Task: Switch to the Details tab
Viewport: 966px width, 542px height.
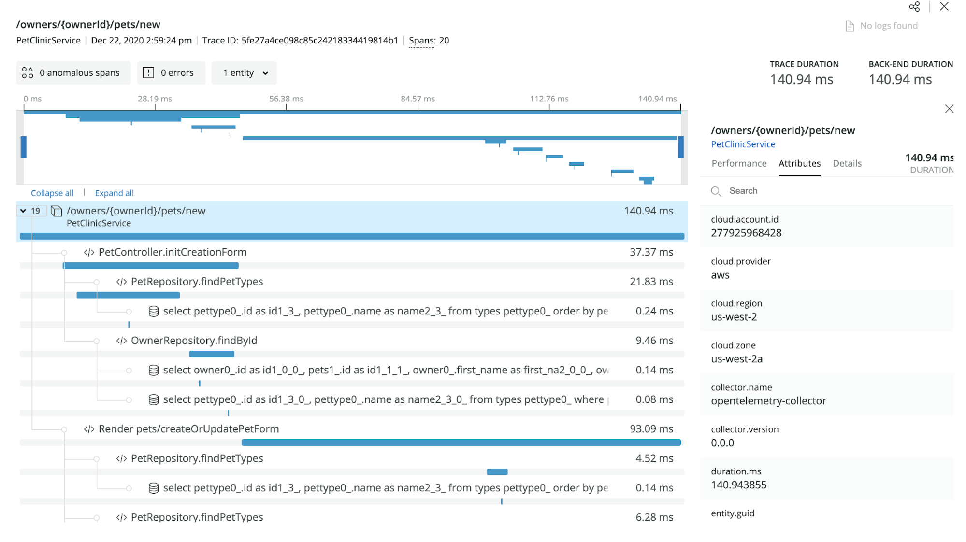Action: coord(847,163)
